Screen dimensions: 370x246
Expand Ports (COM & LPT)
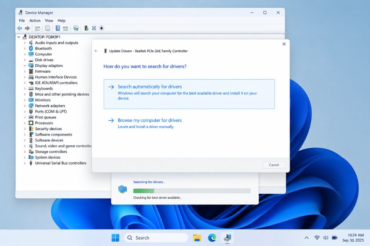(25, 111)
